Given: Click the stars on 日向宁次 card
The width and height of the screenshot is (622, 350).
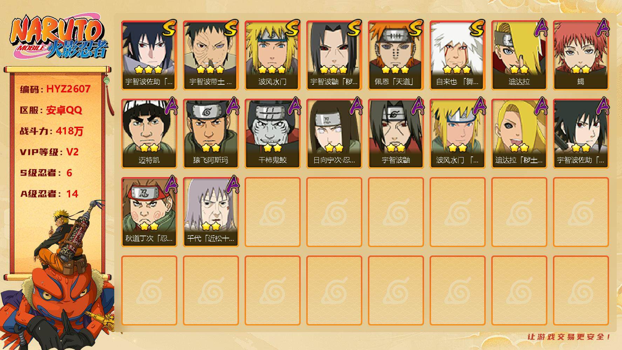Looking at the screenshot, I should coord(334,148).
